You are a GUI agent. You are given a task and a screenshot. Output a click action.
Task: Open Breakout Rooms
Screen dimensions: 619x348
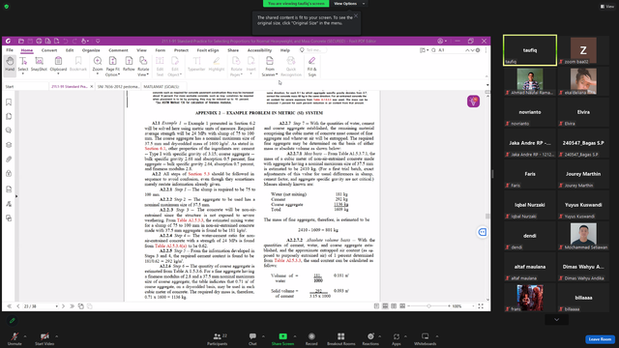pos(341,338)
